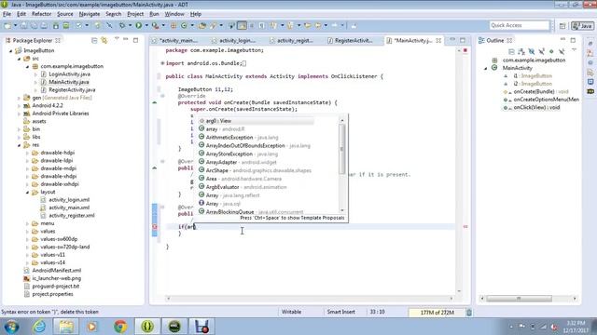Collapse the layout folder node
The width and height of the screenshot is (597, 335).
[x=27, y=193]
